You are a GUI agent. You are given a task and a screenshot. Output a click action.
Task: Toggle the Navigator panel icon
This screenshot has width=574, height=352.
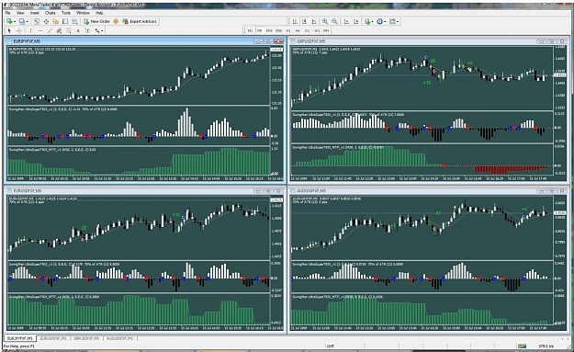[56, 22]
